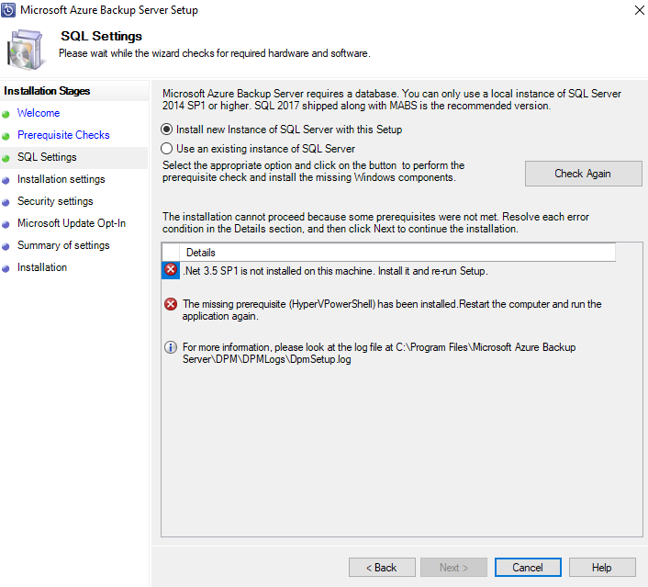The image size is (648, 587).
Task: Click the Check Again button
Action: pyautogui.click(x=583, y=174)
